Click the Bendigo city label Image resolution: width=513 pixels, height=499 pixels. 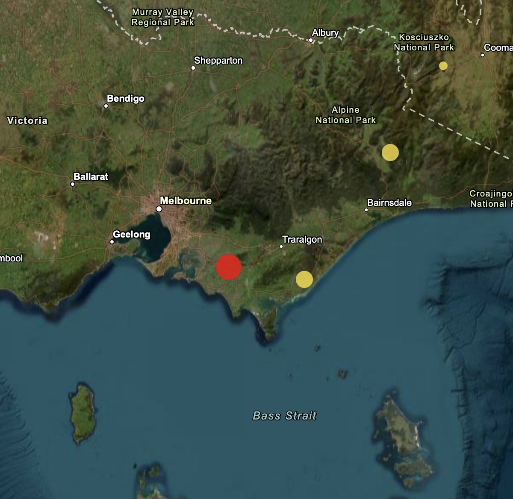126,99
